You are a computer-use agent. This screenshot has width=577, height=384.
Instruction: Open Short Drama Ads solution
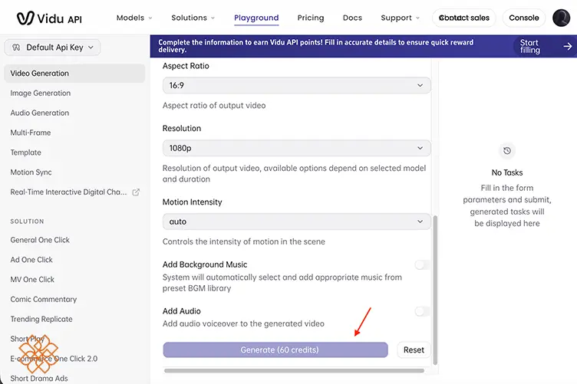pos(39,379)
